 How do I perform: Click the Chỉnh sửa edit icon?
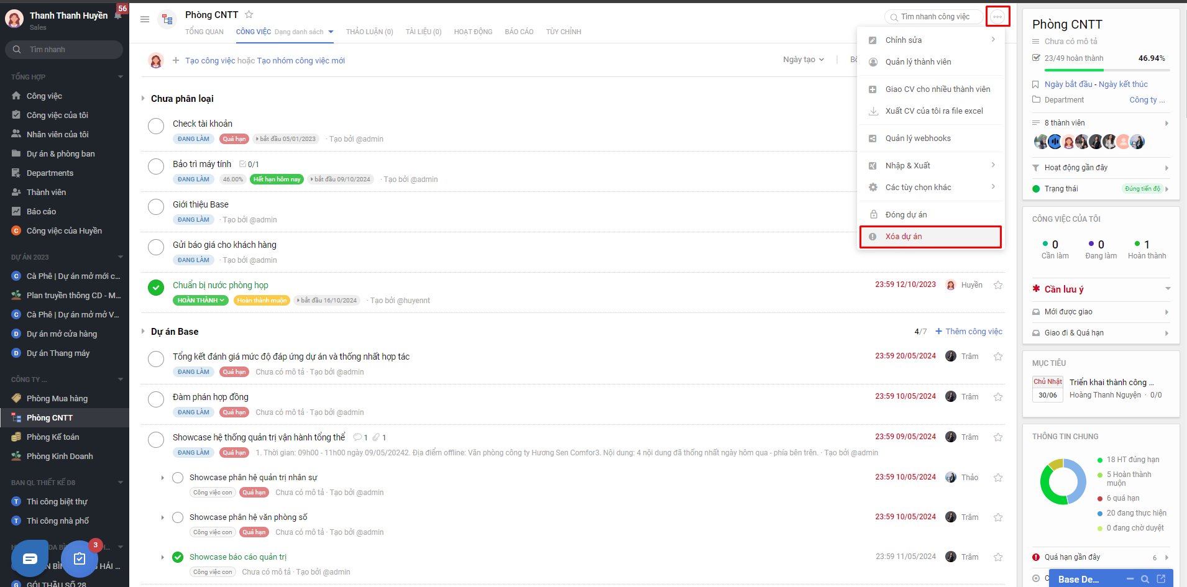coord(873,40)
